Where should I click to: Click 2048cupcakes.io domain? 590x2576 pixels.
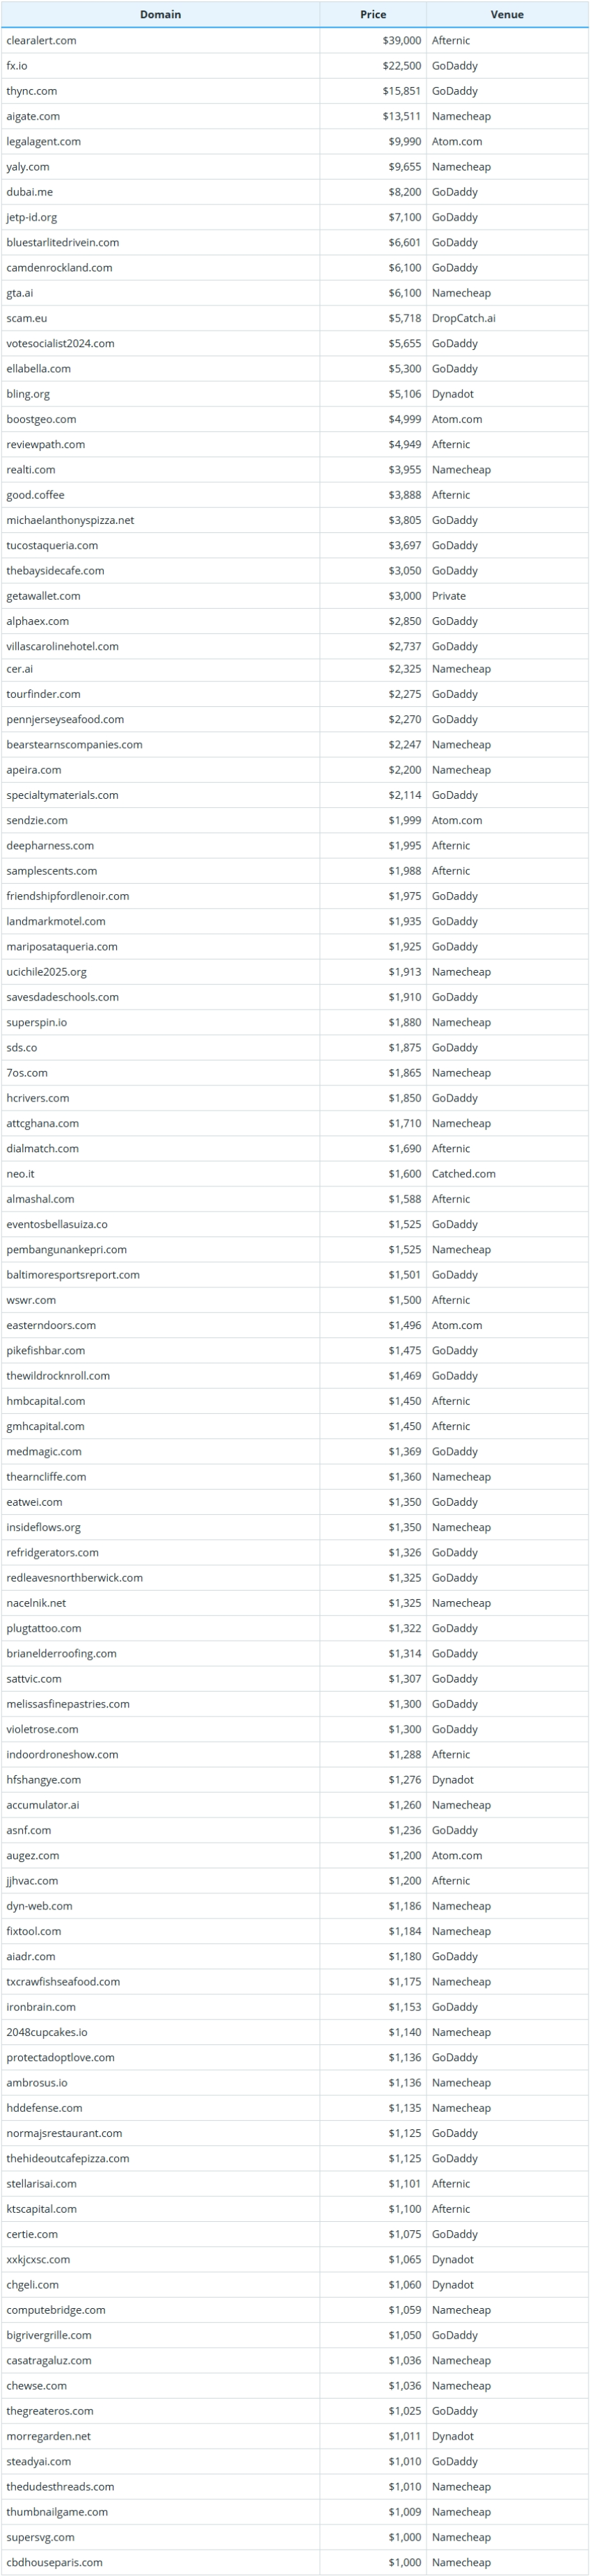coord(47,2032)
